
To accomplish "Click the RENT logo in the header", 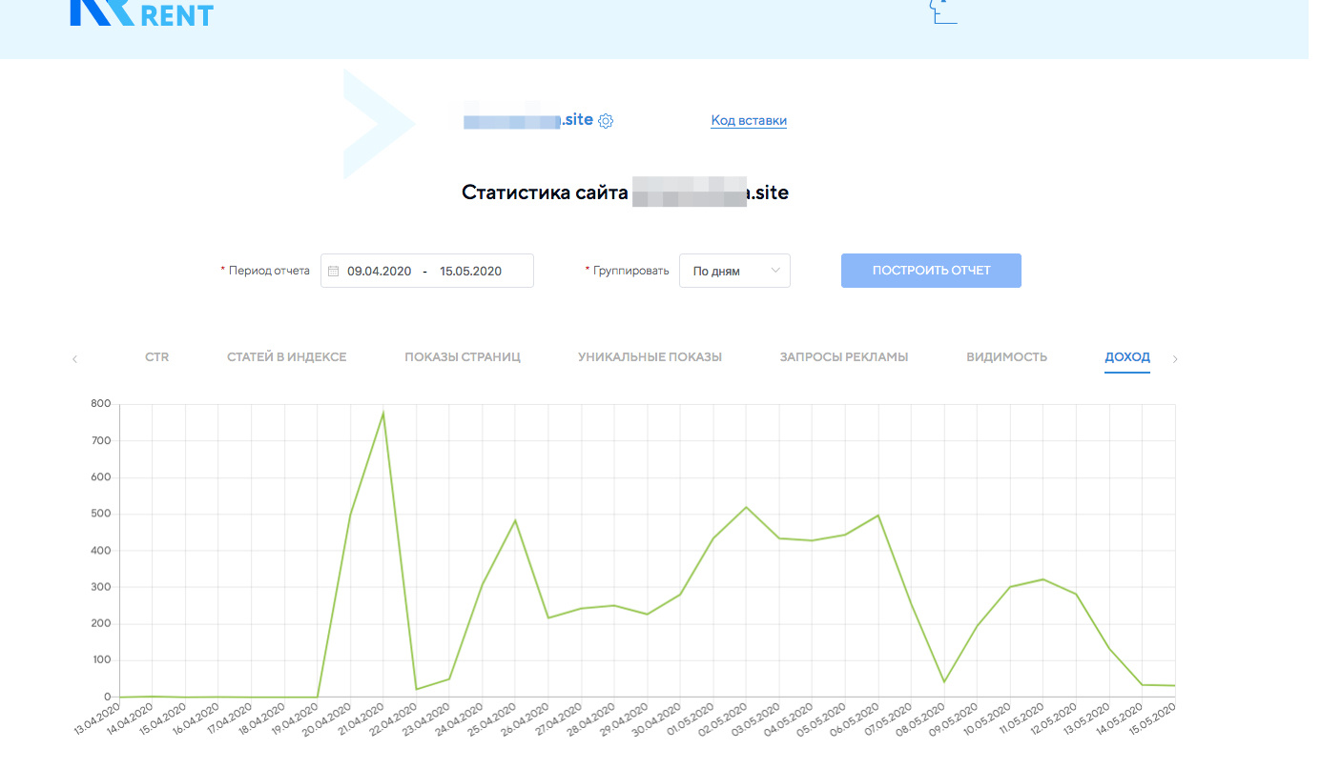I will 141,13.
